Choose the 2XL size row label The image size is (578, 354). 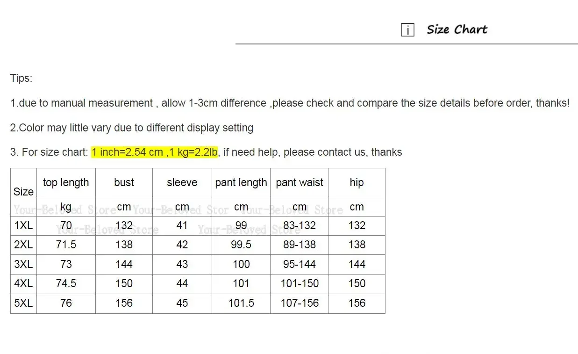tap(23, 245)
